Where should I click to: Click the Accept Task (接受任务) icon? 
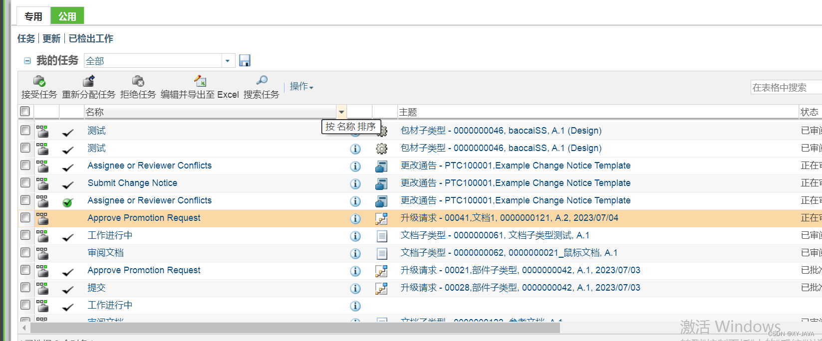pos(39,81)
